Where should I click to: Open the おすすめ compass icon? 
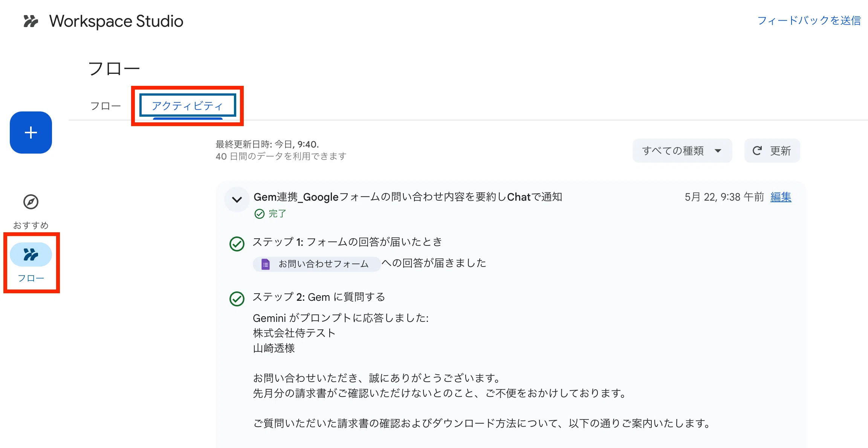pyautogui.click(x=31, y=202)
